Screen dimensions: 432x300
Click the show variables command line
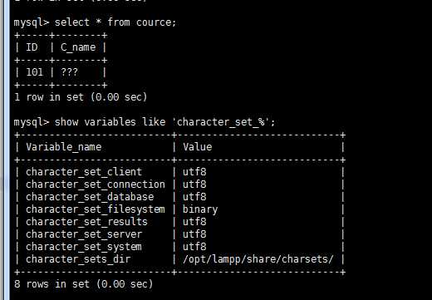pos(145,122)
